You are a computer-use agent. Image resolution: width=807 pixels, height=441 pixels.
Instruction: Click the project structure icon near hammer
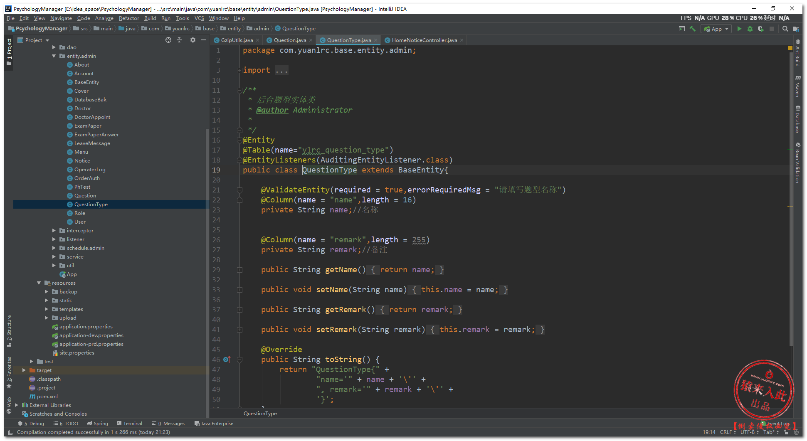pyautogui.click(x=681, y=29)
